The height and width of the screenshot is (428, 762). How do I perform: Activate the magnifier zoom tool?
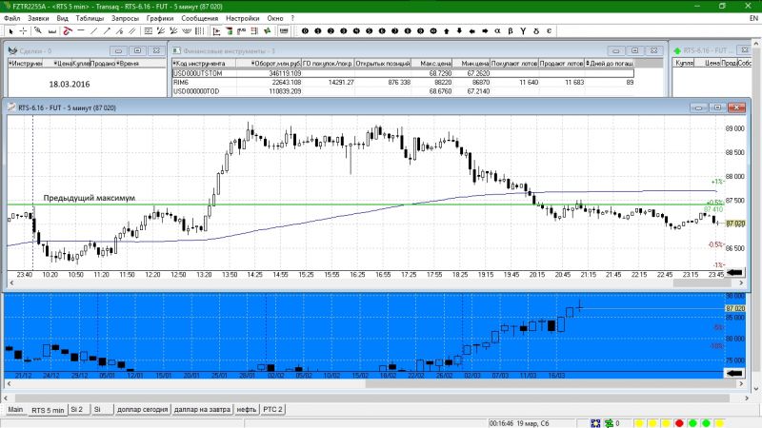(x=38, y=31)
